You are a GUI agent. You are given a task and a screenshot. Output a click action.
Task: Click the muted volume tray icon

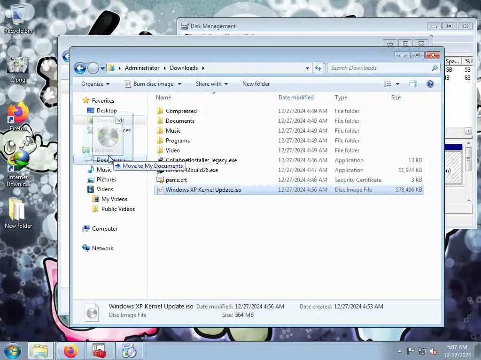[x=434, y=352]
